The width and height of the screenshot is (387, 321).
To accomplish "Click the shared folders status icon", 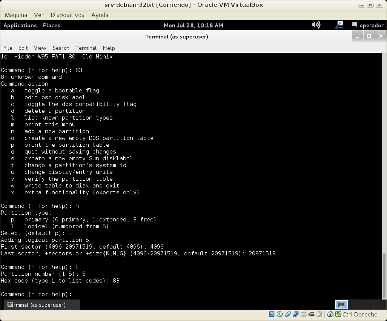I will coord(304,314).
